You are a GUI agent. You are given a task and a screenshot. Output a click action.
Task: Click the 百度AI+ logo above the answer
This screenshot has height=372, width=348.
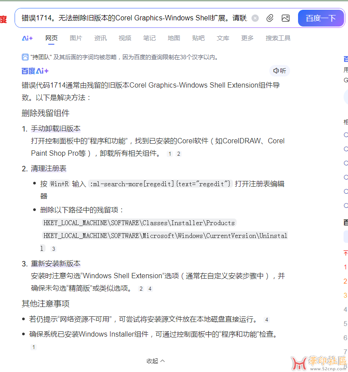[35, 71]
